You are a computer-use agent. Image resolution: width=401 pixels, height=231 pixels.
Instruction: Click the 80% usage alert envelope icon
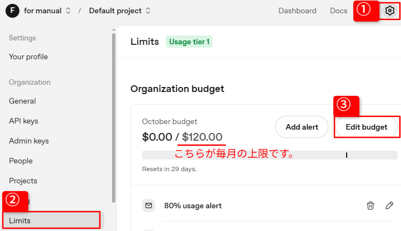point(149,206)
